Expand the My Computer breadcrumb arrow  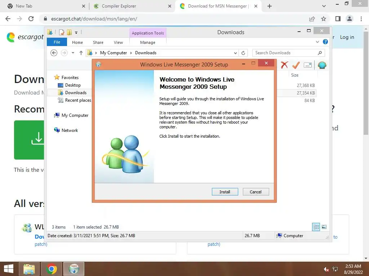point(131,53)
